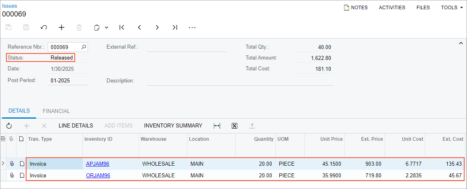The image size is (467, 189).
Task: Collapse the summary form panel
Action: click(x=461, y=43)
